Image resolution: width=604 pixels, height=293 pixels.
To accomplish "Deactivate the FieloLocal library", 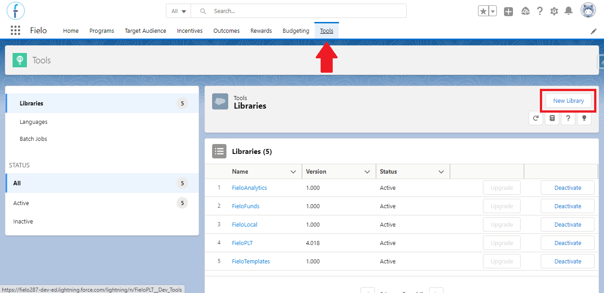I will pyautogui.click(x=568, y=224).
